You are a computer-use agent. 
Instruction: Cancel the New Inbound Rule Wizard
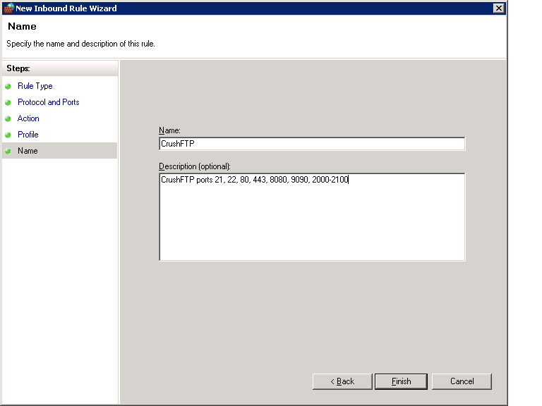pyautogui.click(x=462, y=381)
